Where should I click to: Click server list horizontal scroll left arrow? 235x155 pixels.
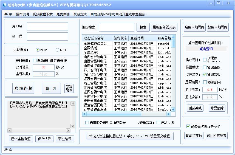pos(84,114)
